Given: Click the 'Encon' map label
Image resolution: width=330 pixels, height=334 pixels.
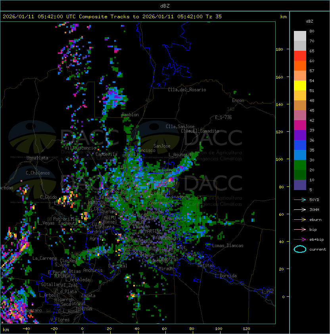Looking at the screenshot, I should click(x=238, y=100).
